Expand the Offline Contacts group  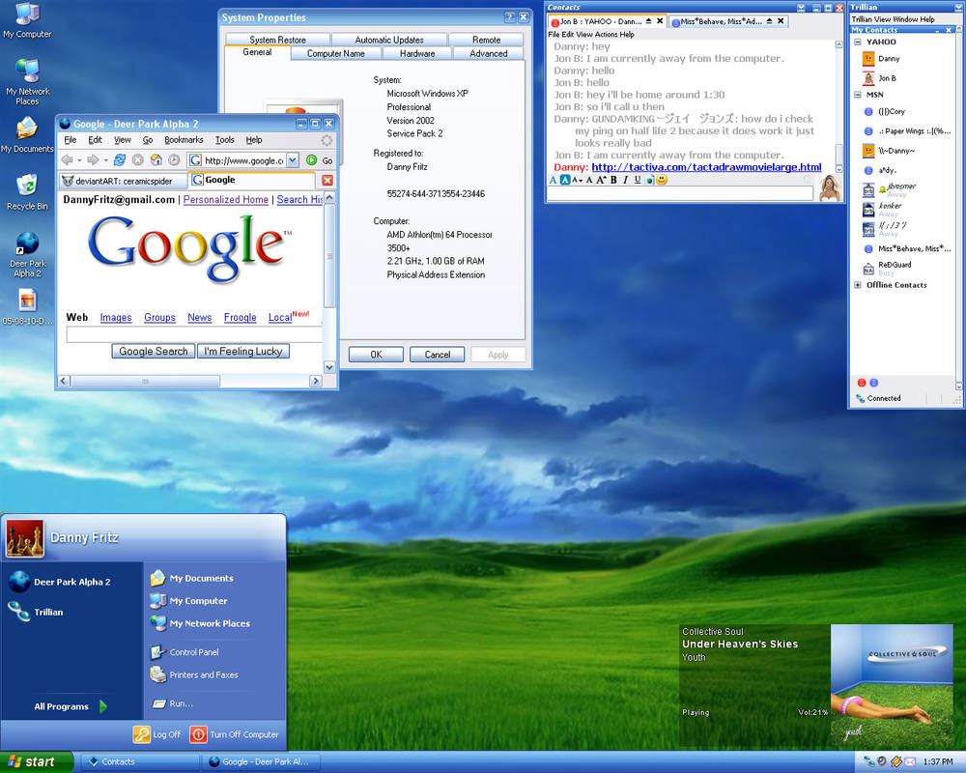click(x=858, y=285)
